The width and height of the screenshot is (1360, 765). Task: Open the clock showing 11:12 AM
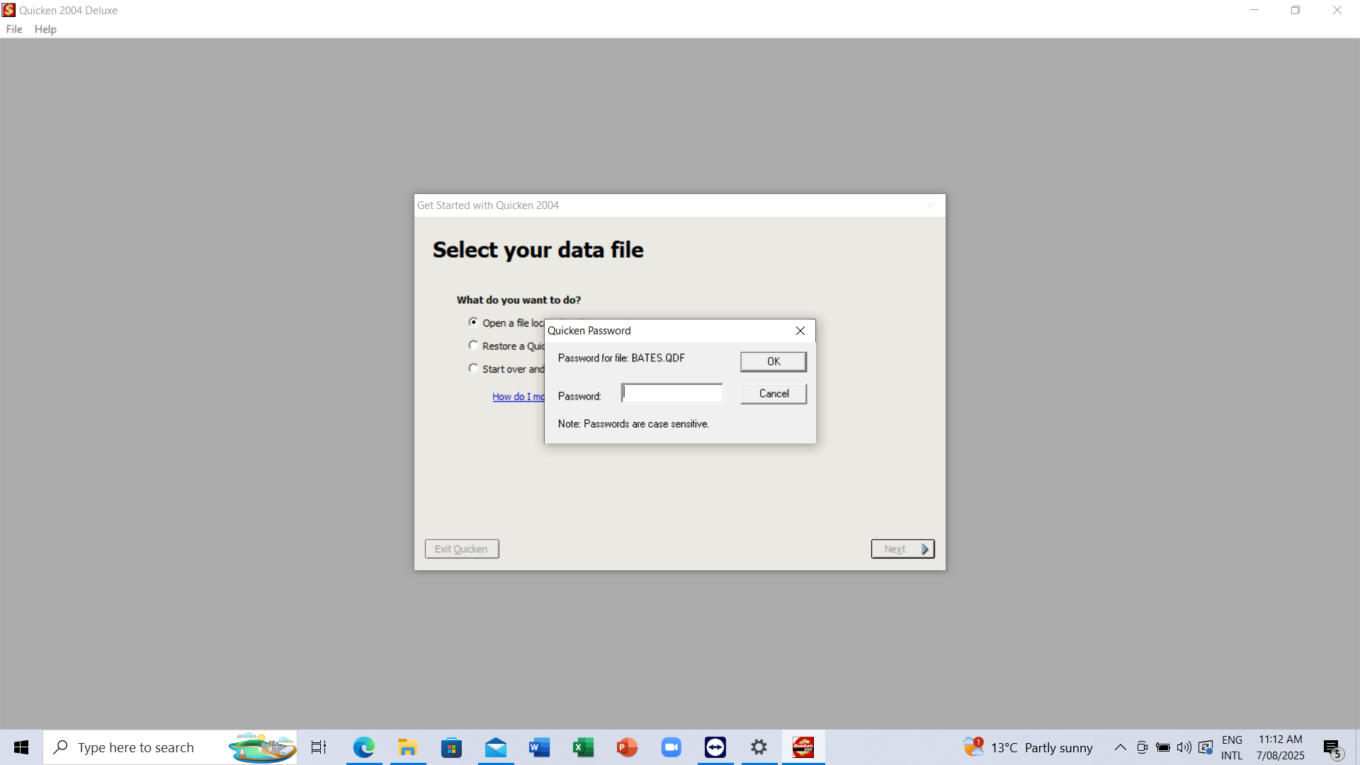1281,747
